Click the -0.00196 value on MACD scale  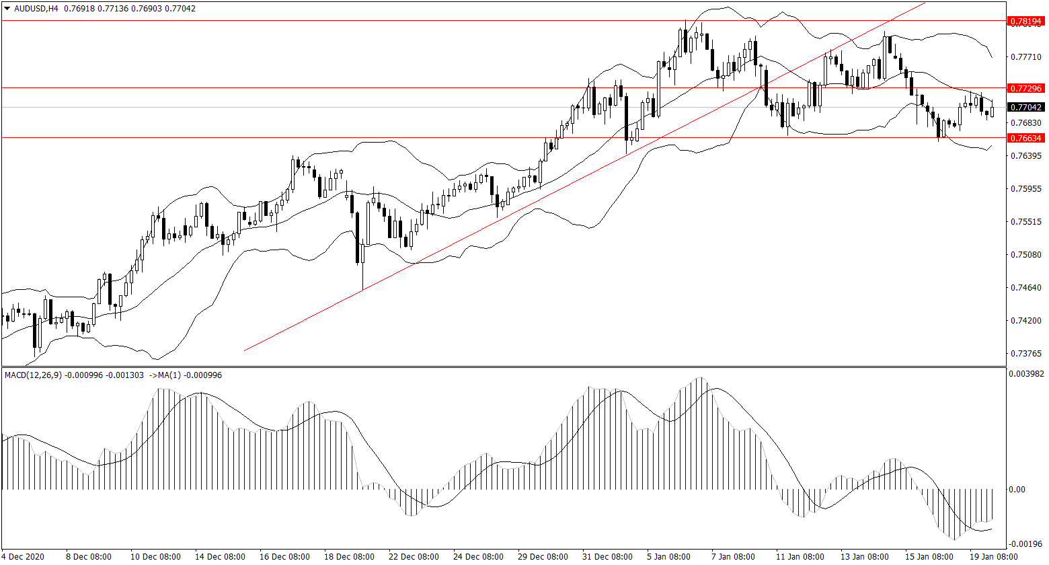click(1027, 543)
